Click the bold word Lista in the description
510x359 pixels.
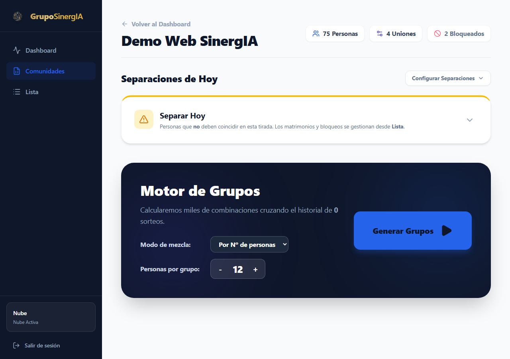click(398, 127)
